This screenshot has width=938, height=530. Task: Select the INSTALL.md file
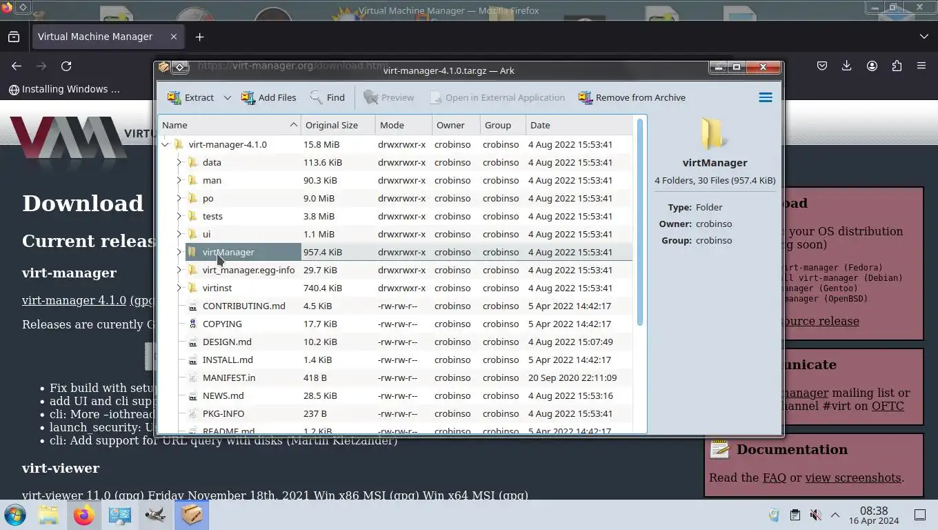coord(228,360)
